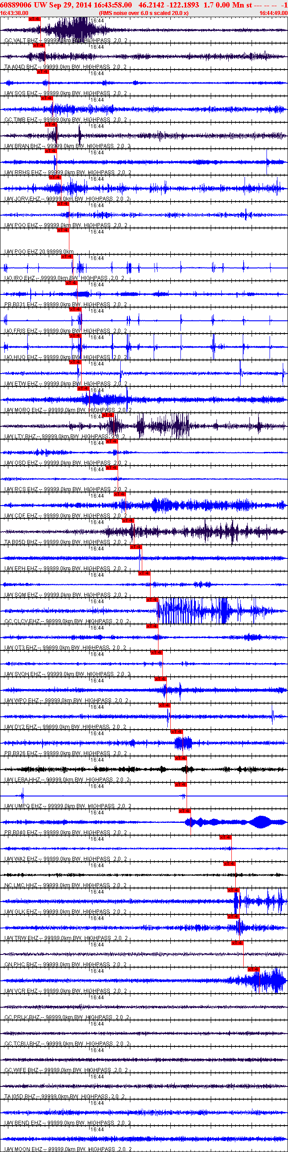The width and height of the screenshot is (288, 1152).
Task: Select the UW RRHS EHZ station label
Action: [68, 172]
